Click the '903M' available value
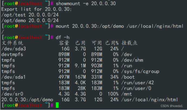 (97, 66)
